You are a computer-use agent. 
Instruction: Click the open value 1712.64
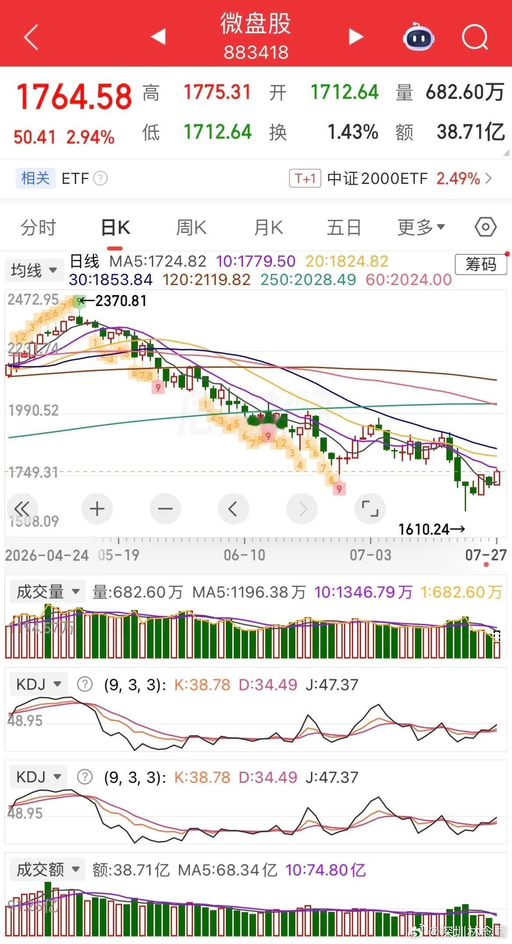pos(344,92)
